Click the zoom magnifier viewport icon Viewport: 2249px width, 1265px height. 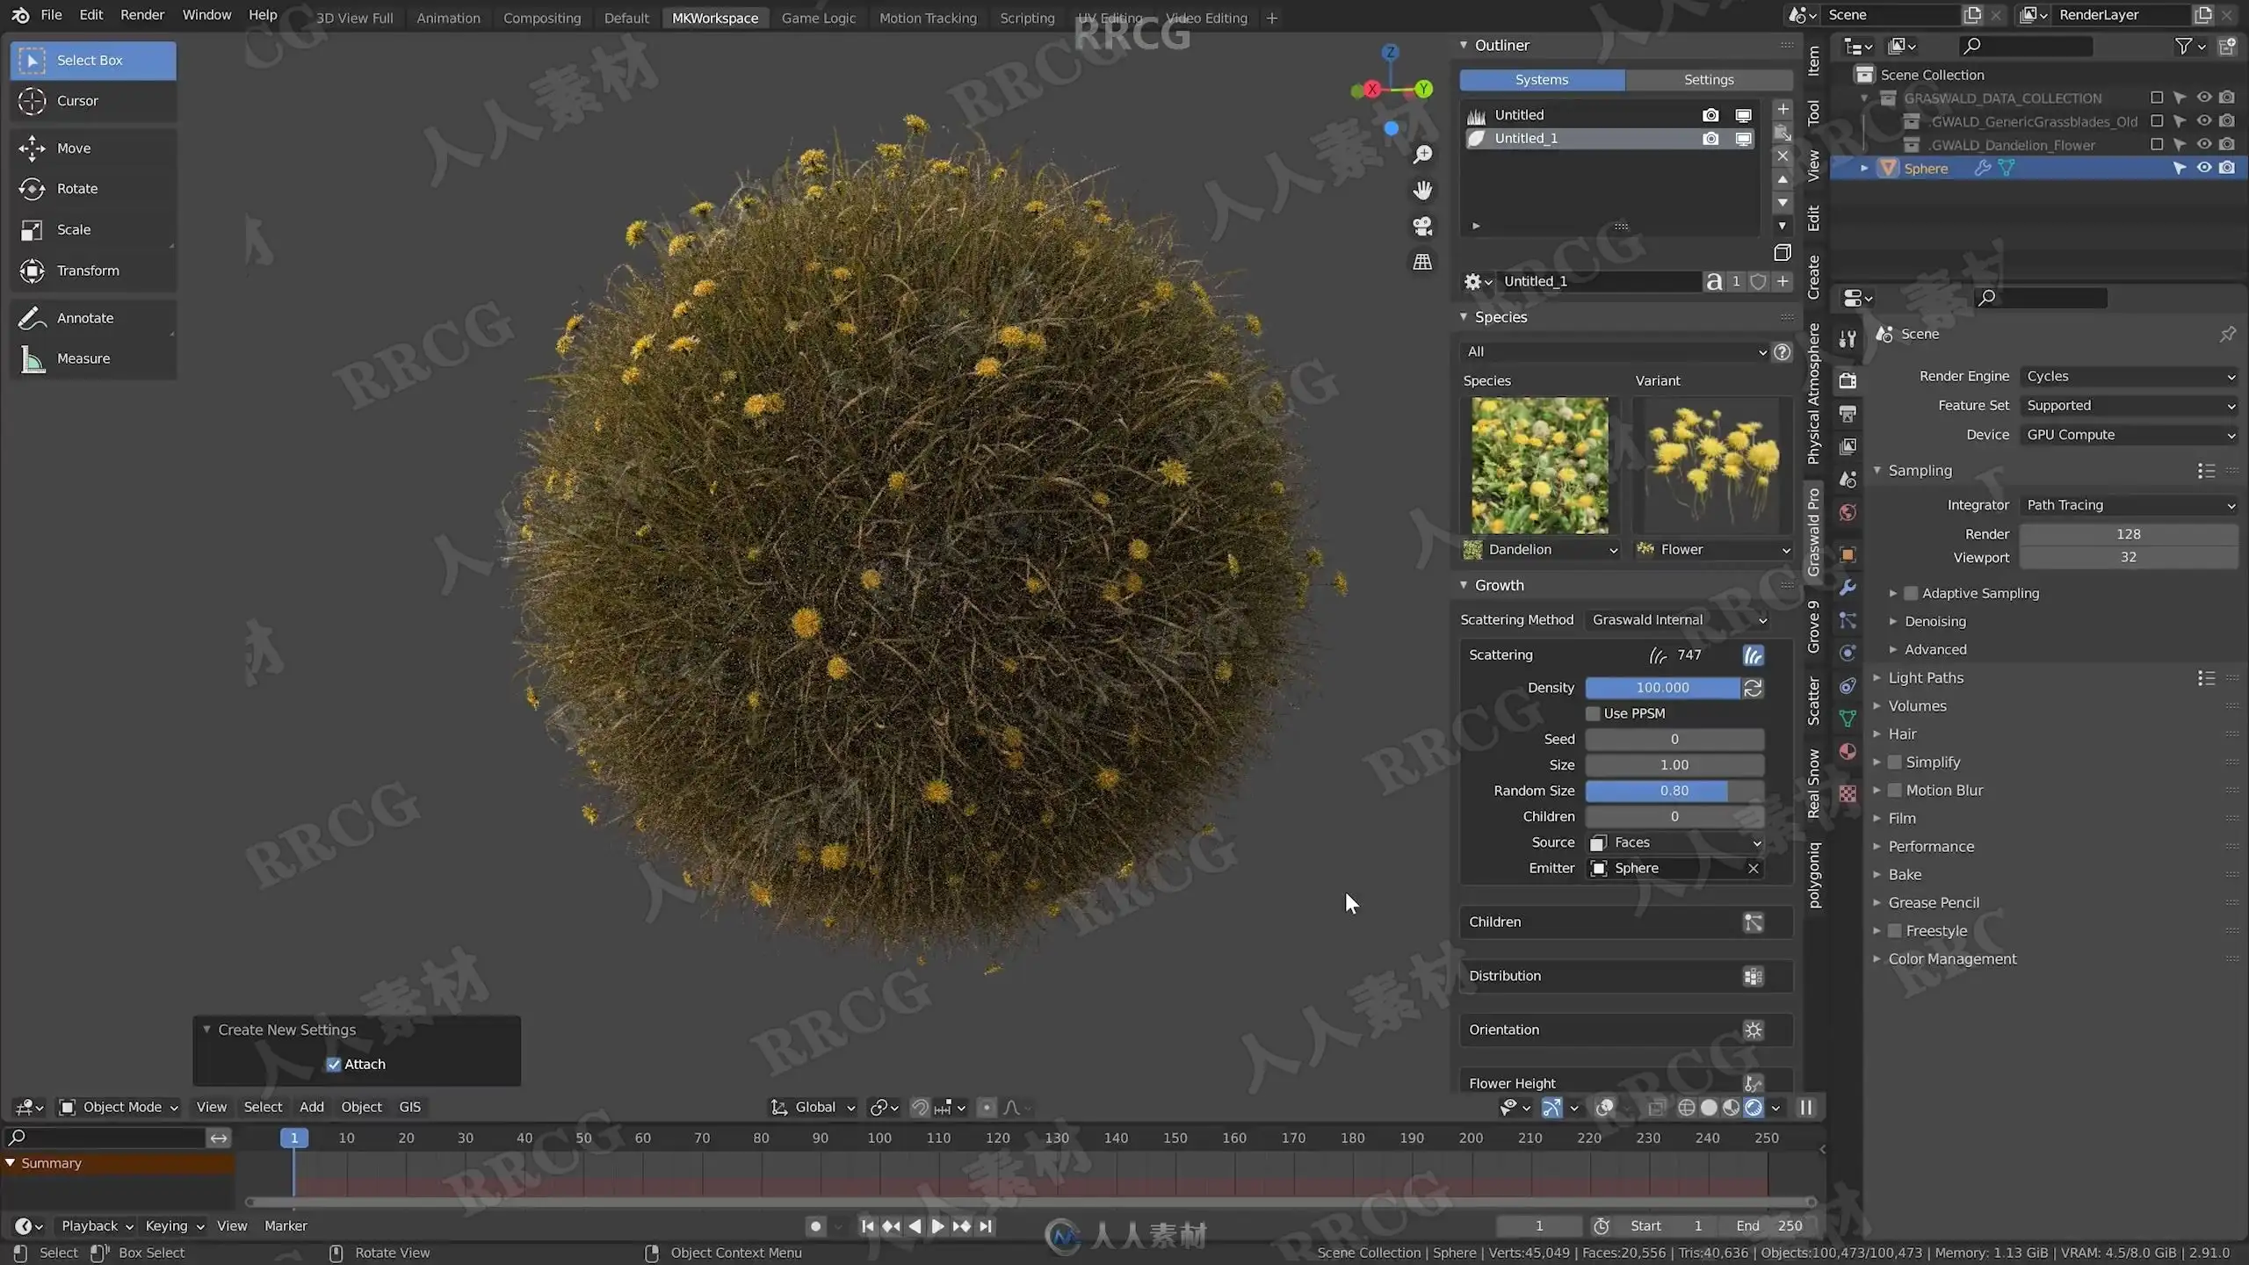click(x=1422, y=155)
